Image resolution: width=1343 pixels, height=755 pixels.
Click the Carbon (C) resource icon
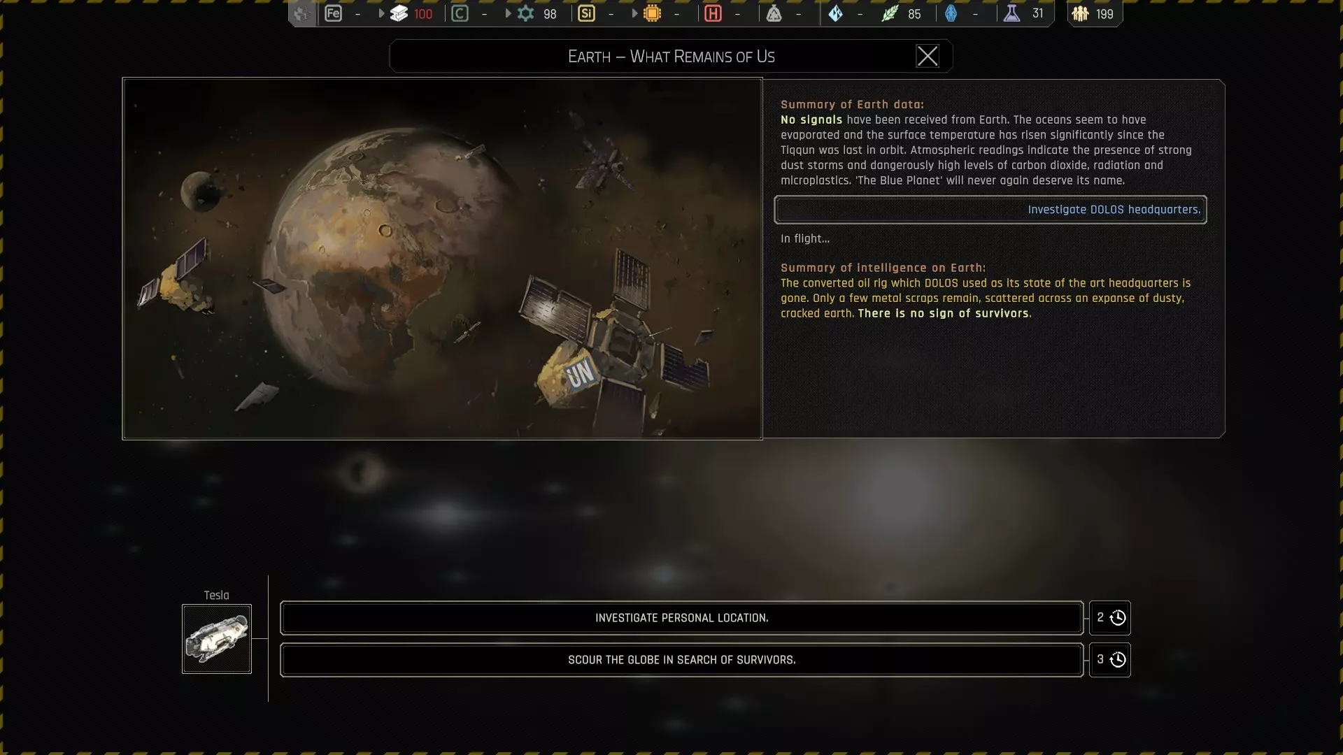[460, 13]
